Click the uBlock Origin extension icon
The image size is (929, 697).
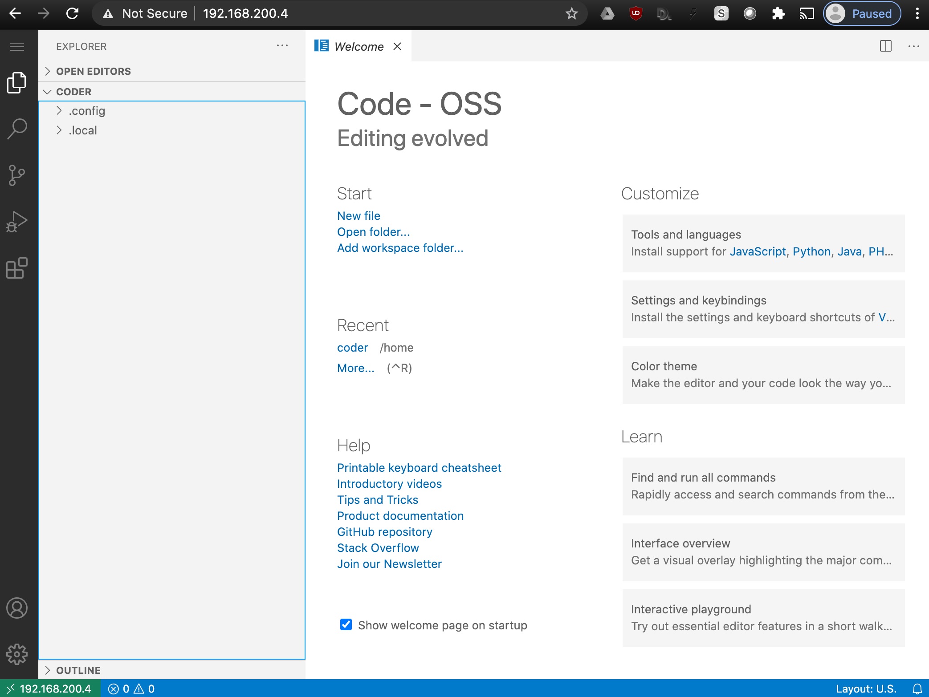(636, 13)
